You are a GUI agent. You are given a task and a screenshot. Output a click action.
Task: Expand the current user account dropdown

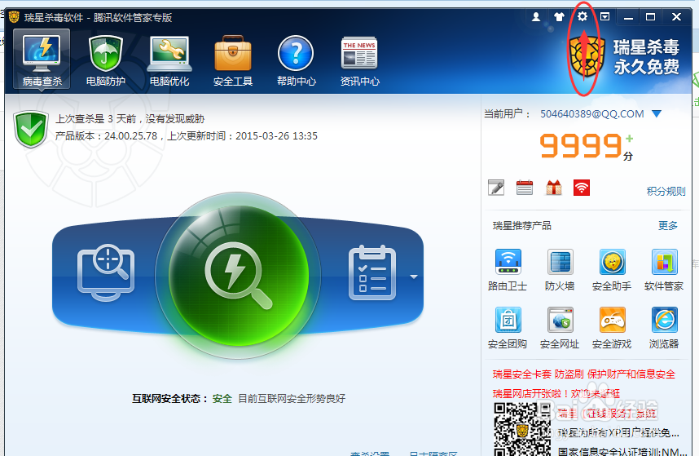[656, 113]
